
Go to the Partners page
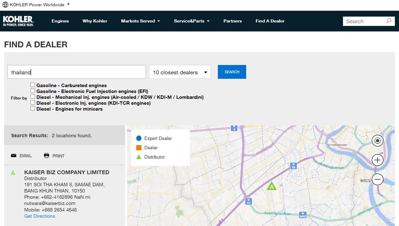pos(232,21)
